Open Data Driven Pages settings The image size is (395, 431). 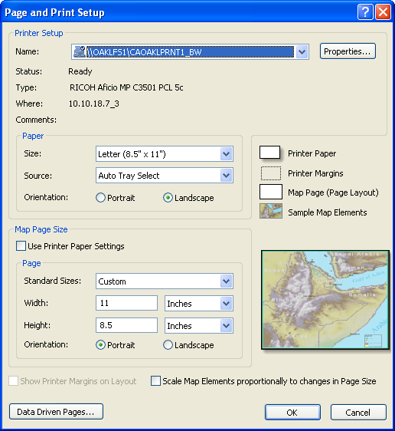(56, 412)
